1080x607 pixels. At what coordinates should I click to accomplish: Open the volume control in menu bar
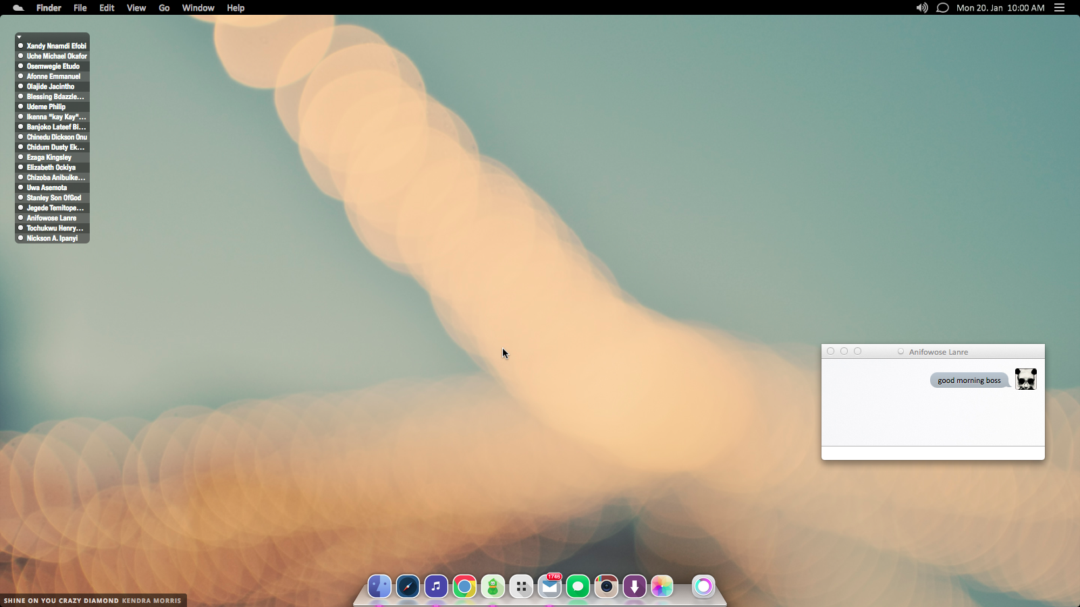coord(922,8)
